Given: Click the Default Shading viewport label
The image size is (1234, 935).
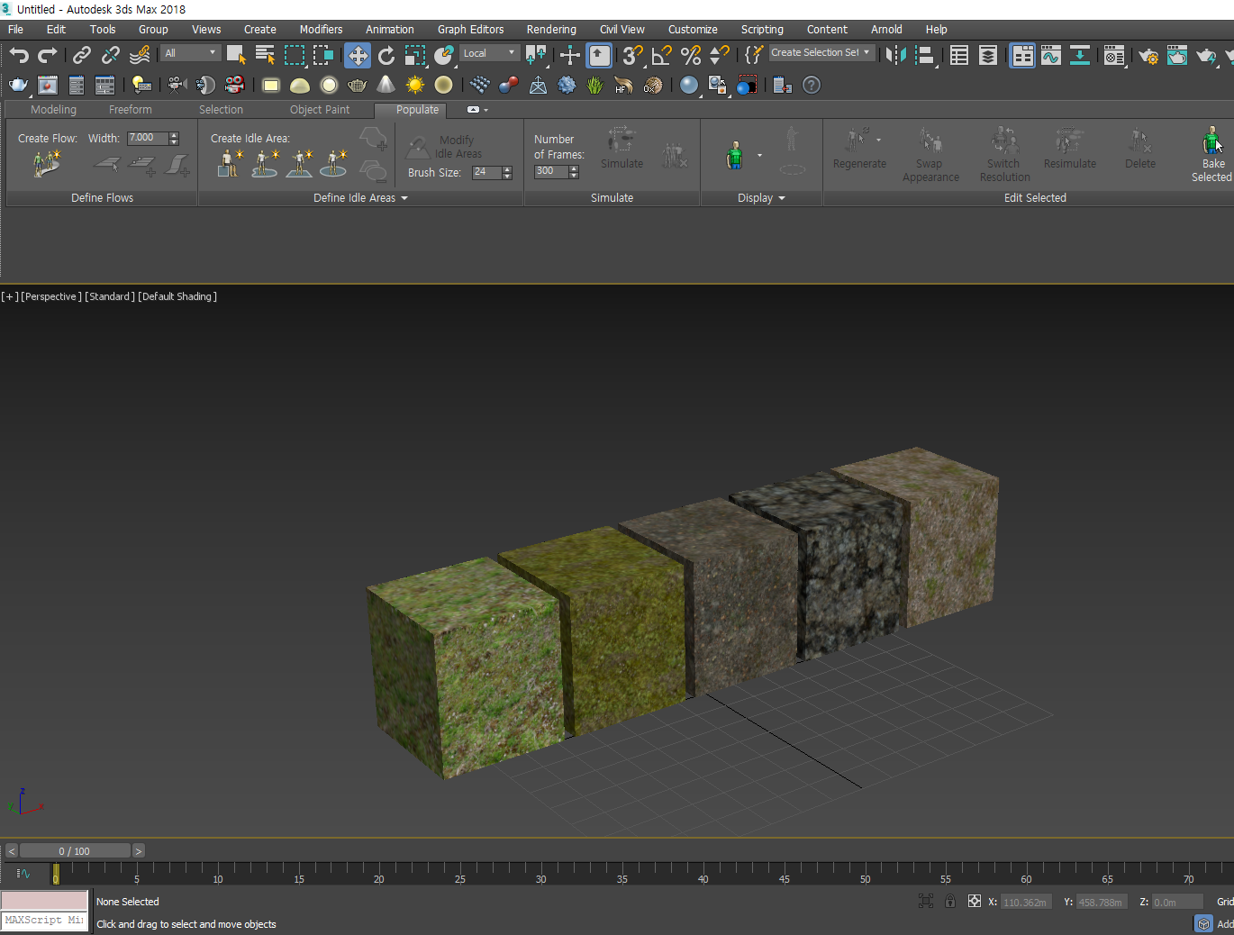Looking at the screenshot, I should pyautogui.click(x=177, y=296).
